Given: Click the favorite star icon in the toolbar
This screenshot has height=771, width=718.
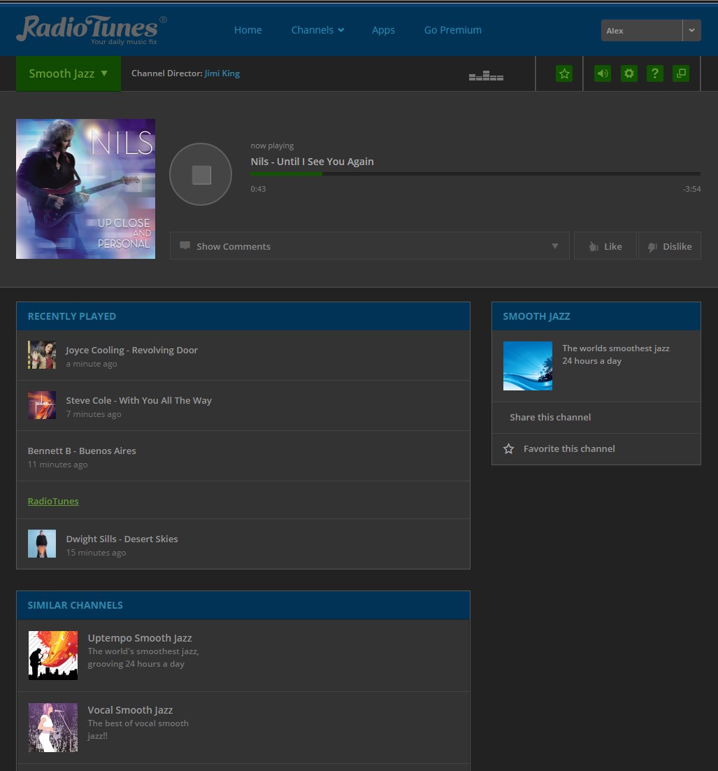Looking at the screenshot, I should [x=564, y=73].
